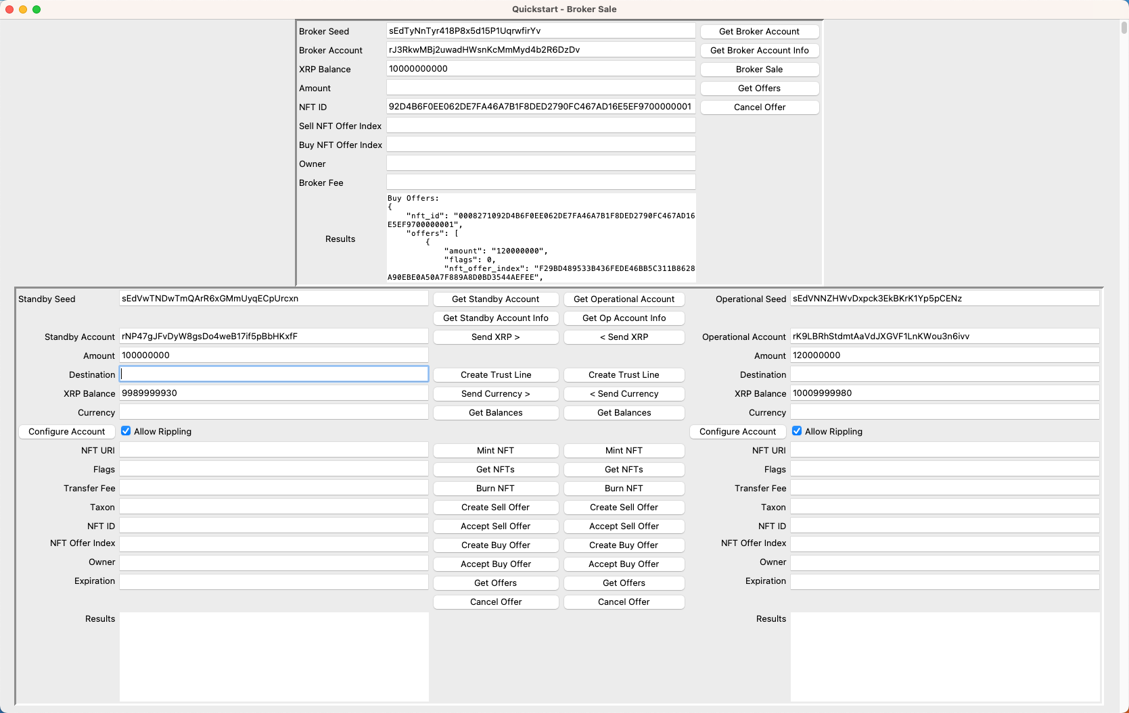Click the operational NFT ID field
This screenshot has width=1129, height=713.
point(944,526)
